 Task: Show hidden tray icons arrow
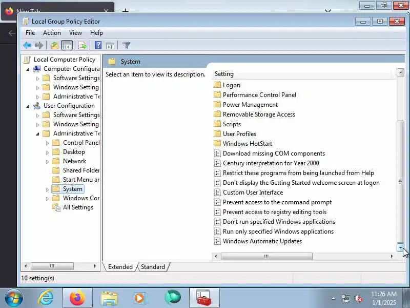[334, 298]
